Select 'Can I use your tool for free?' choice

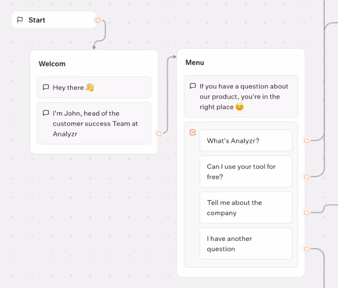tap(246, 171)
